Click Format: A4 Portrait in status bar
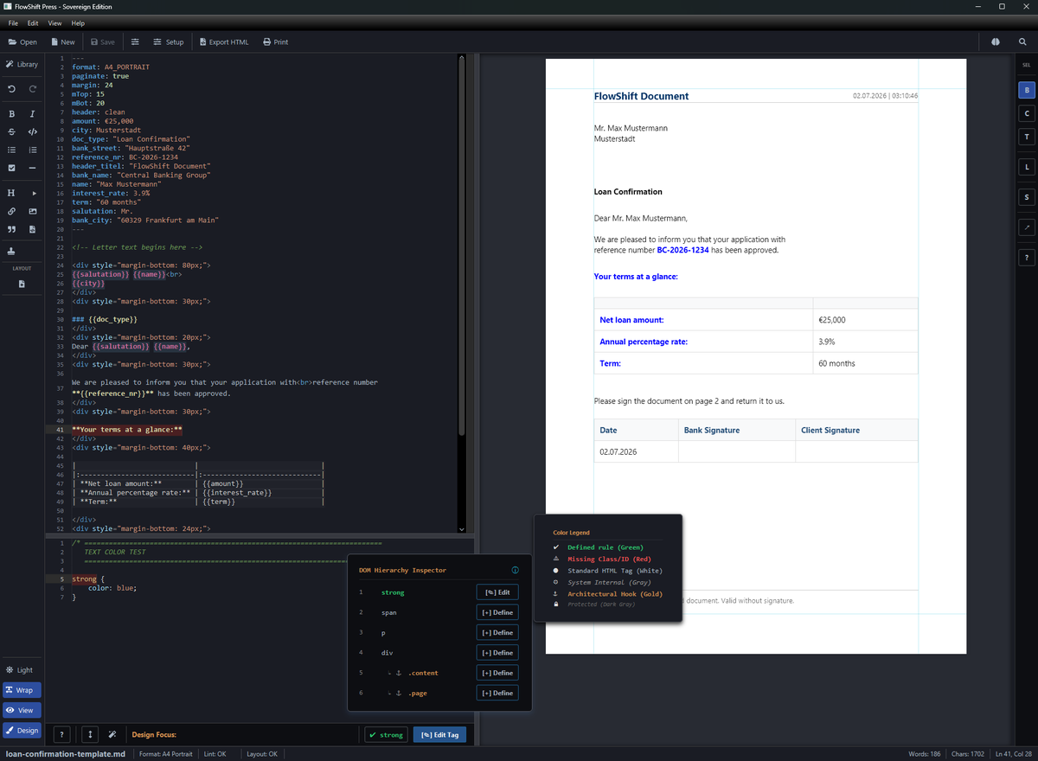This screenshot has width=1038, height=761. [166, 754]
